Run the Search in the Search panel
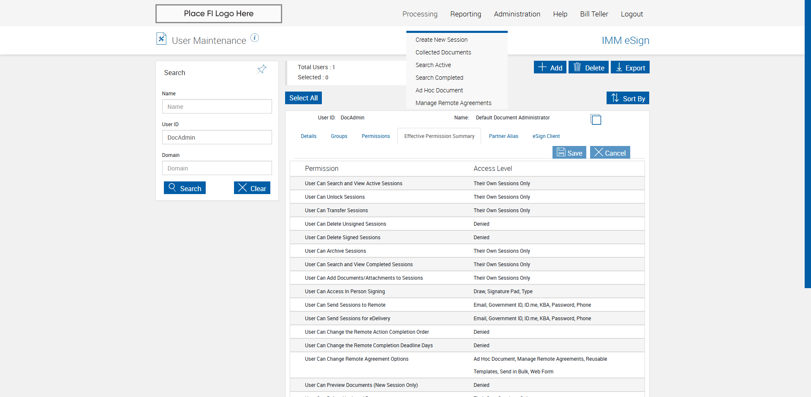This screenshot has height=397, width=811. [x=185, y=188]
